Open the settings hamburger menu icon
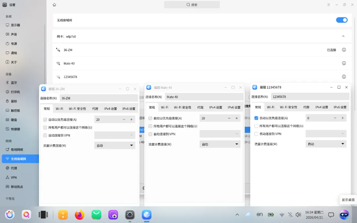 tap(329, 5)
